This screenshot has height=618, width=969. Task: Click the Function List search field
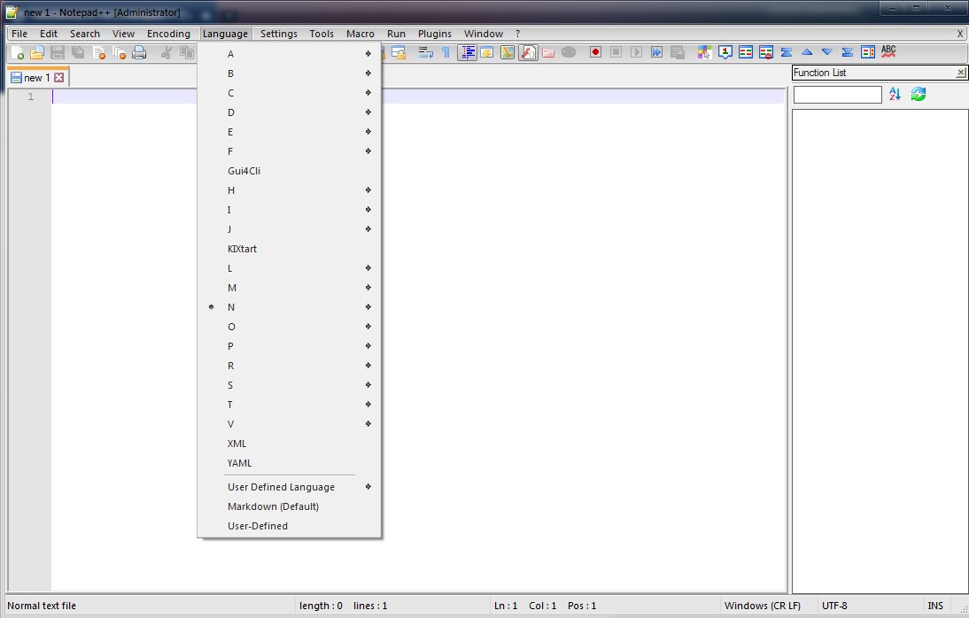[837, 95]
